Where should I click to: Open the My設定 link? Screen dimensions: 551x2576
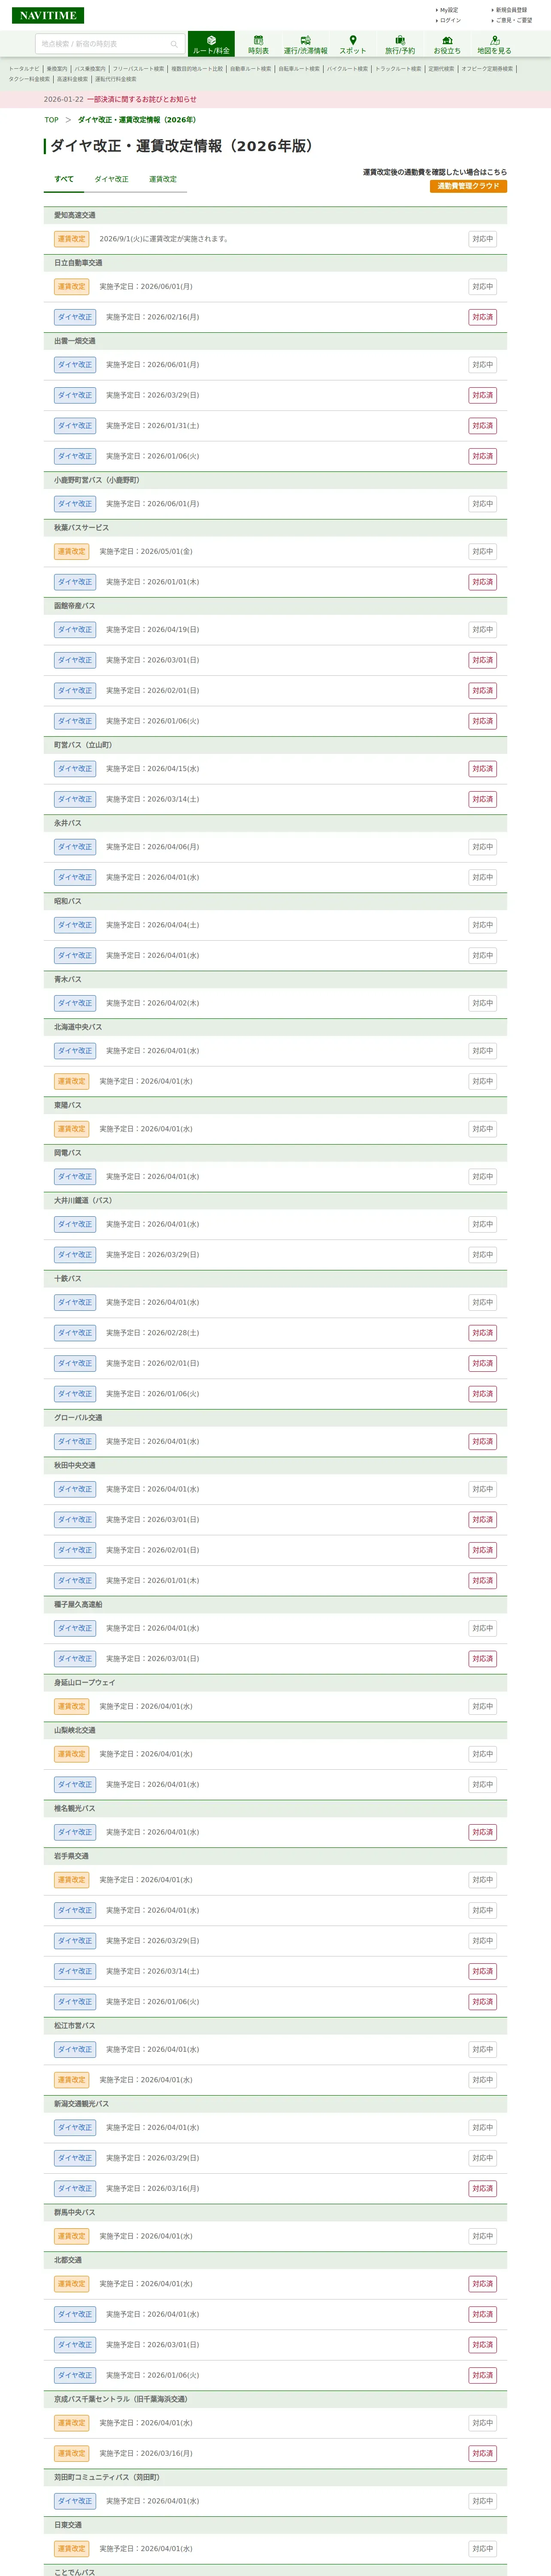449,10
